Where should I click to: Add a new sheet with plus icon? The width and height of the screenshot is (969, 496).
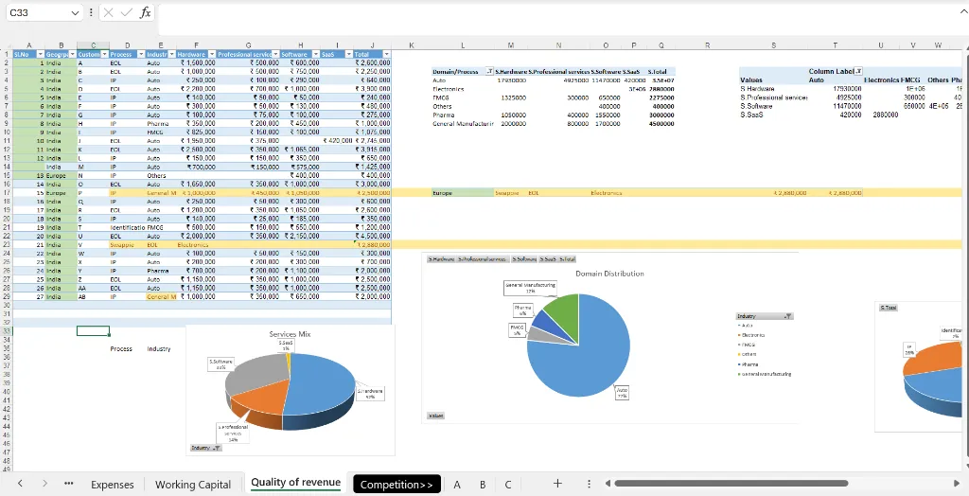(557, 484)
